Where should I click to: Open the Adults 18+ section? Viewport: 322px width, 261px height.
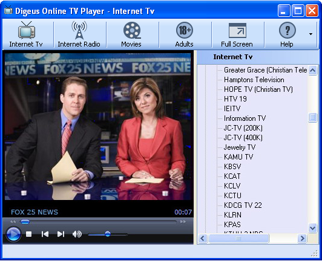(185, 34)
